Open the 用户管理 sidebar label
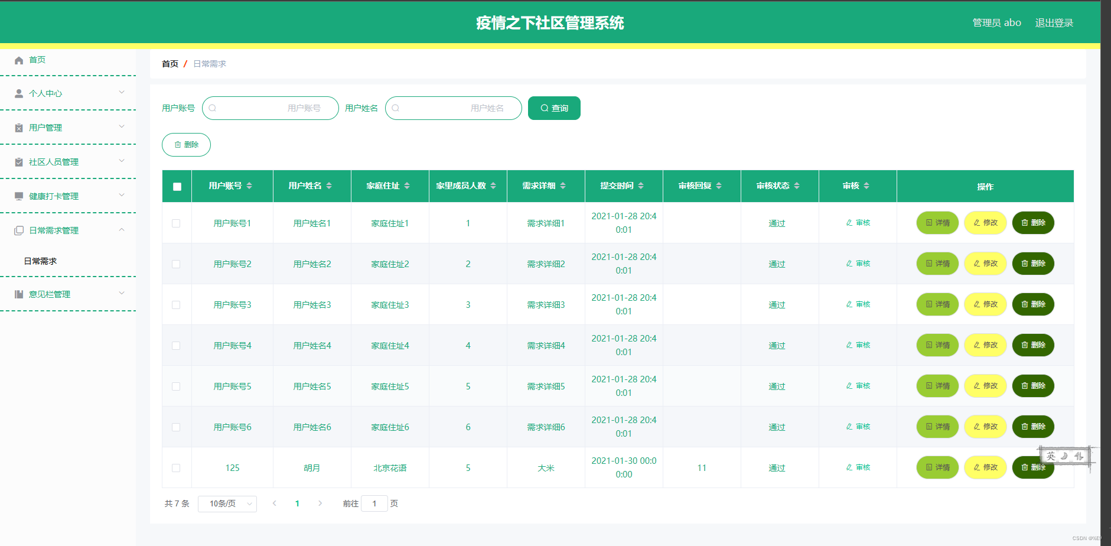The width and height of the screenshot is (1111, 546). [45, 128]
